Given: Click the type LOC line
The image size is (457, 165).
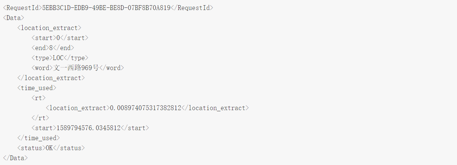Looking at the screenshot, I should pos(60,58).
